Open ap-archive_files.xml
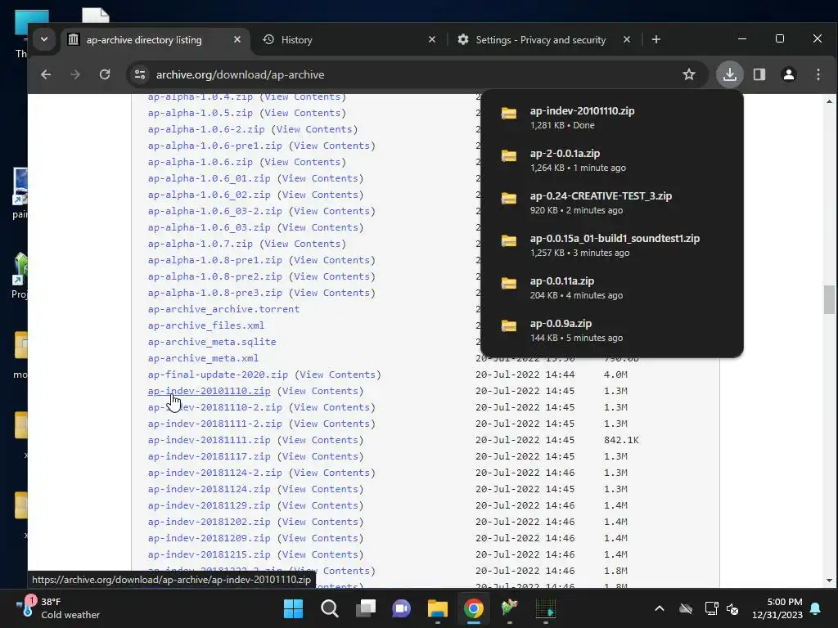The image size is (838, 628). pos(206,325)
